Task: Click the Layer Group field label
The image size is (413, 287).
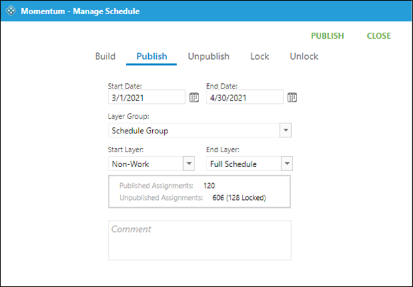Action: (127, 117)
